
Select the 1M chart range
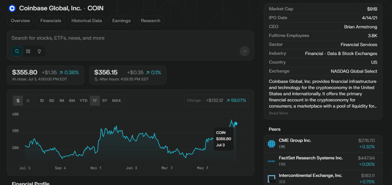pyautogui.click(x=62, y=101)
